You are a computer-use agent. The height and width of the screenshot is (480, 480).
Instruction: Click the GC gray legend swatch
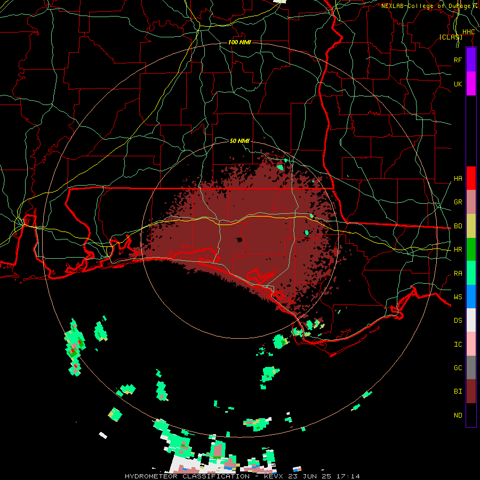click(x=471, y=367)
